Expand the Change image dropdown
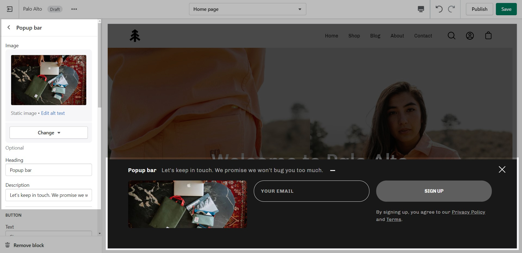 (49, 133)
